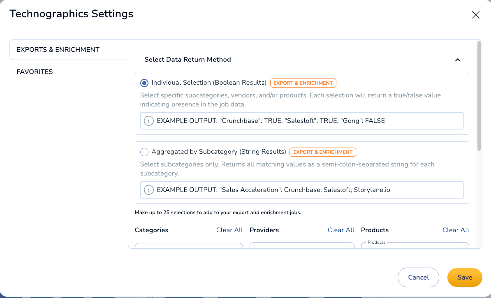Click the Providers column heading
The width and height of the screenshot is (491, 298).
[264, 230]
